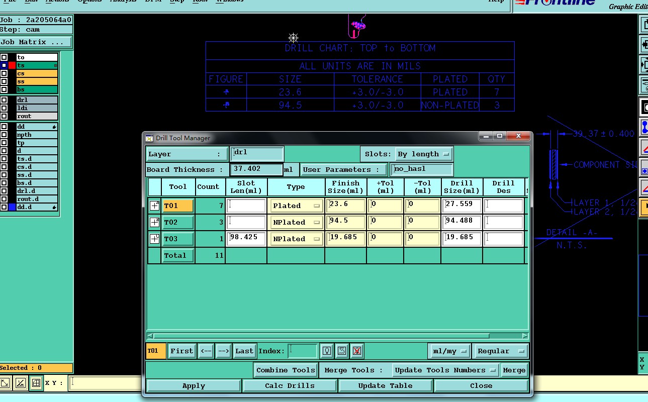
Task: Toggle the checkbox for layer drl
Action: click(x=4, y=100)
